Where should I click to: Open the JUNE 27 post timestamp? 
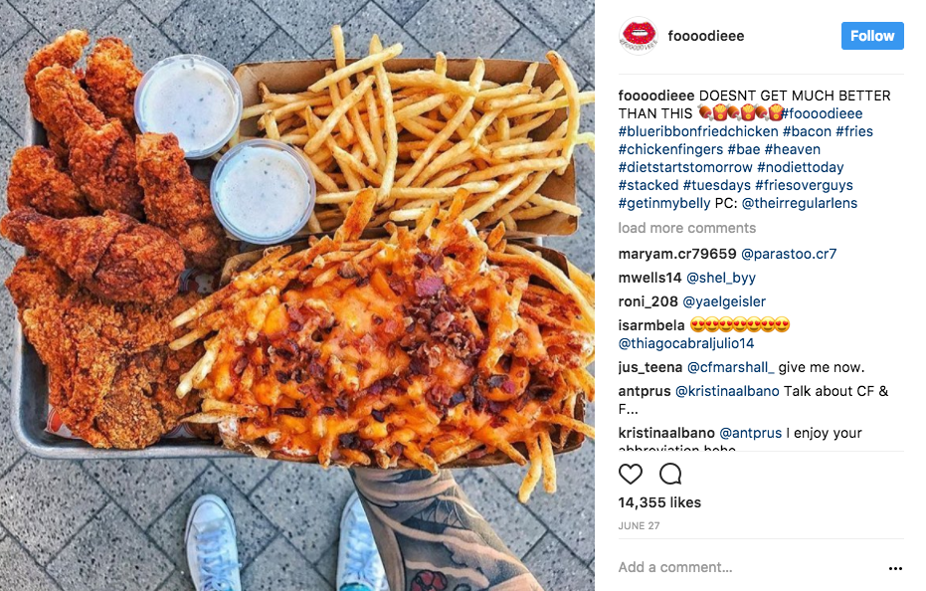[x=639, y=526]
